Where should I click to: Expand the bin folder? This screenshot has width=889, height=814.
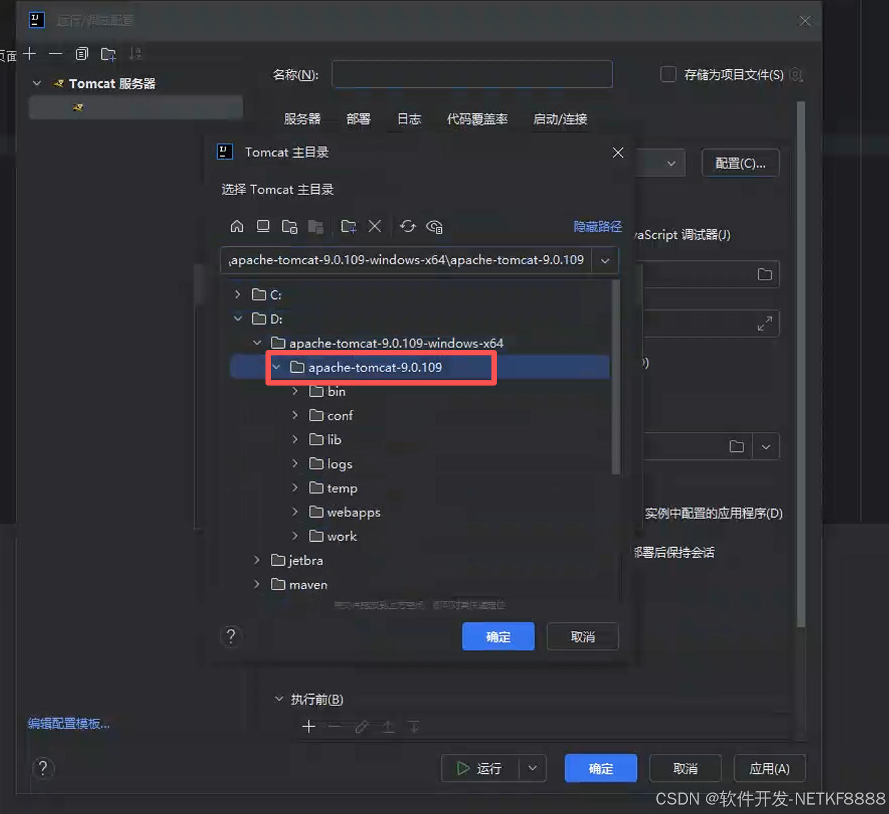click(295, 391)
